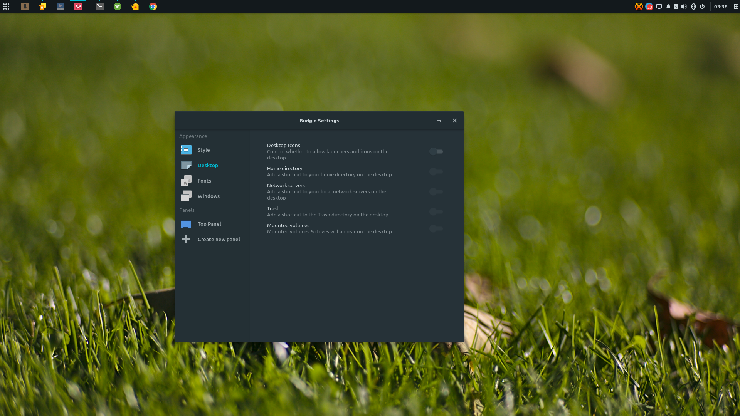
Task: Maximize the Budgie Settings window
Action: click(439, 121)
